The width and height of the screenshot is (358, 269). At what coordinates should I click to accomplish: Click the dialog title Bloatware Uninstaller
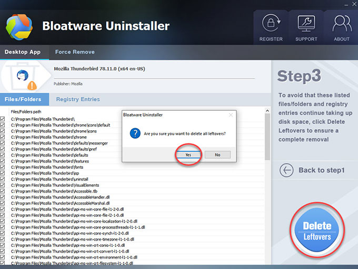click(143, 115)
